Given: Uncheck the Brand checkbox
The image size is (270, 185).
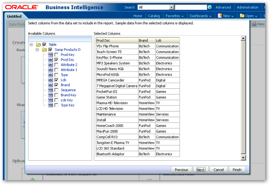Looking at the screenshot, I should 56,85.
